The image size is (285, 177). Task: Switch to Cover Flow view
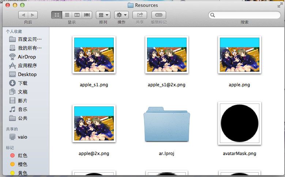tap(87, 15)
